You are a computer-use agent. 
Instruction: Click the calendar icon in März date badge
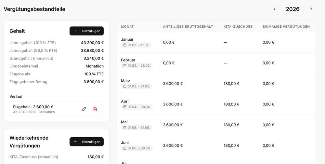125,86
